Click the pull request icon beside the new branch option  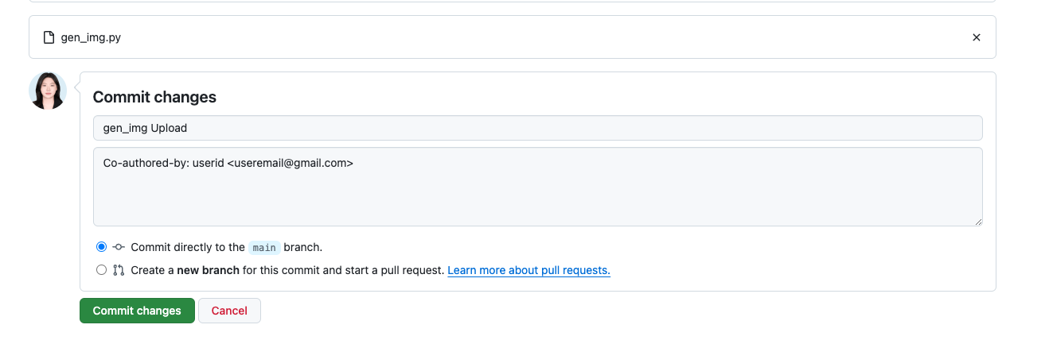pyautogui.click(x=119, y=270)
